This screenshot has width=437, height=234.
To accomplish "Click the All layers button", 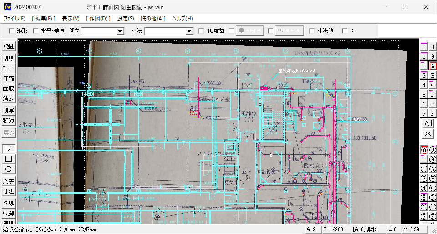I will point(428,123).
